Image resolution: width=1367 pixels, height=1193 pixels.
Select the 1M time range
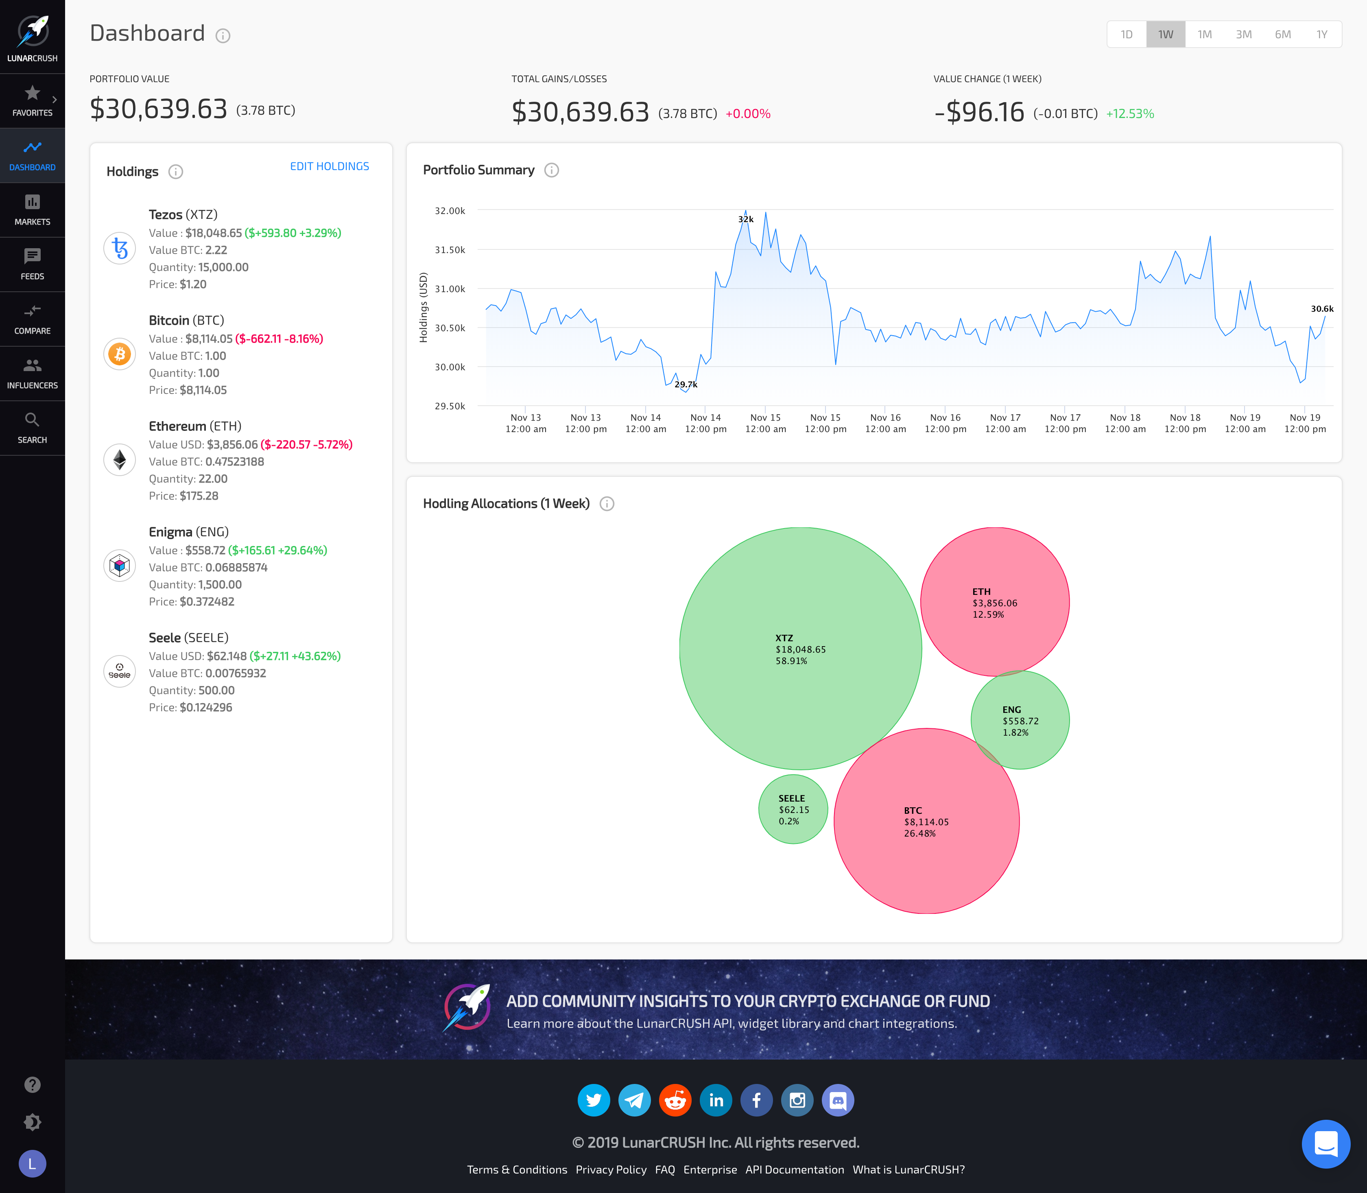1205,35
